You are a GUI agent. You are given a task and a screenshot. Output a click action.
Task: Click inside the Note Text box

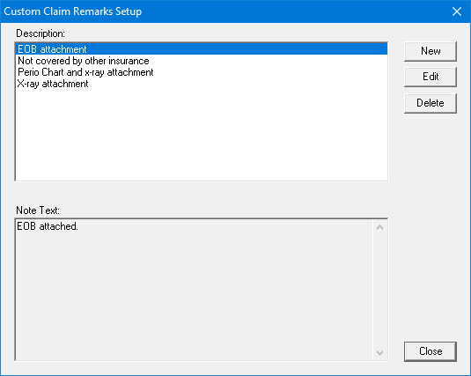coord(194,290)
